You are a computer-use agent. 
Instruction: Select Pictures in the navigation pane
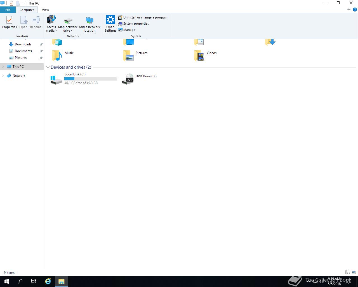click(x=21, y=58)
